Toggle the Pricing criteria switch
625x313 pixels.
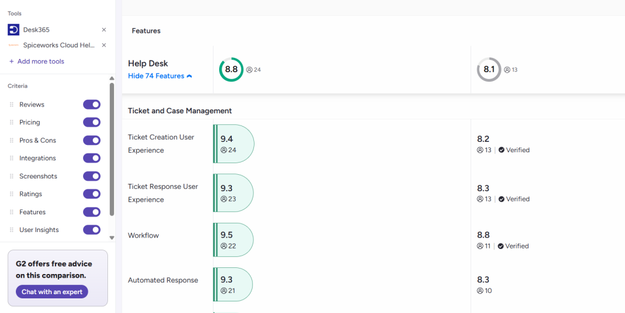[x=92, y=122]
